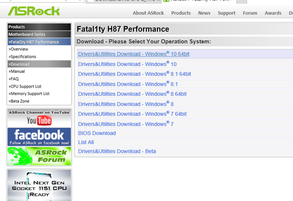Open About ASRock menu

[148, 13]
